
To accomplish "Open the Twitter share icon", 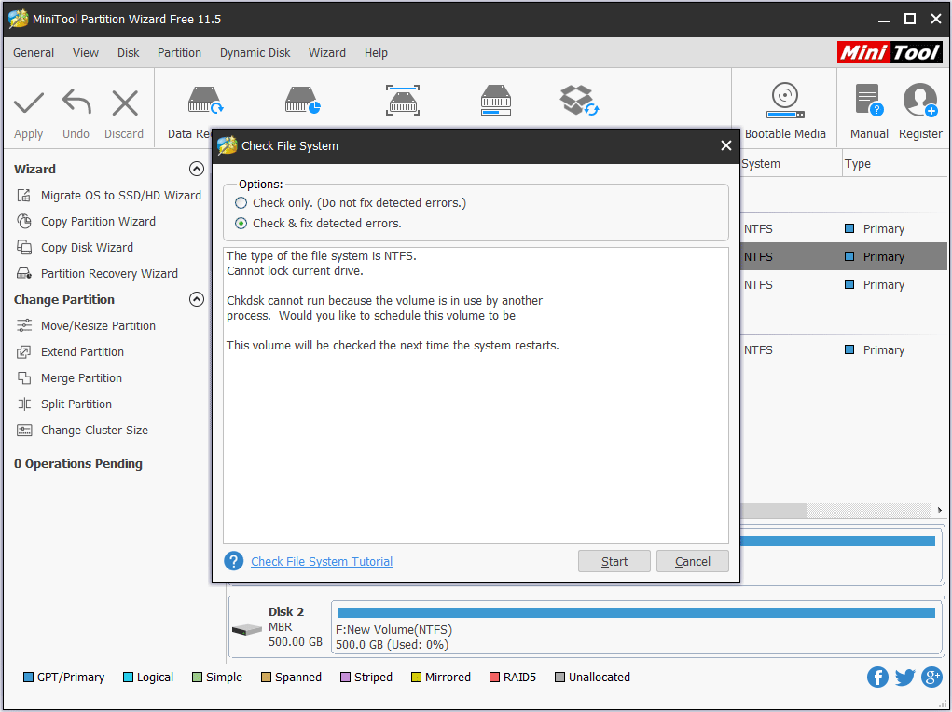I will [x=904, y=677].
